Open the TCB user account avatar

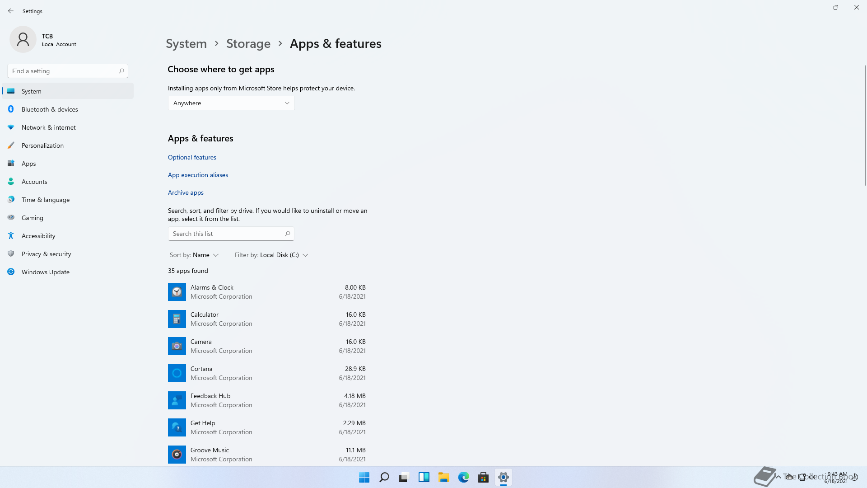(x=23, y=40)
